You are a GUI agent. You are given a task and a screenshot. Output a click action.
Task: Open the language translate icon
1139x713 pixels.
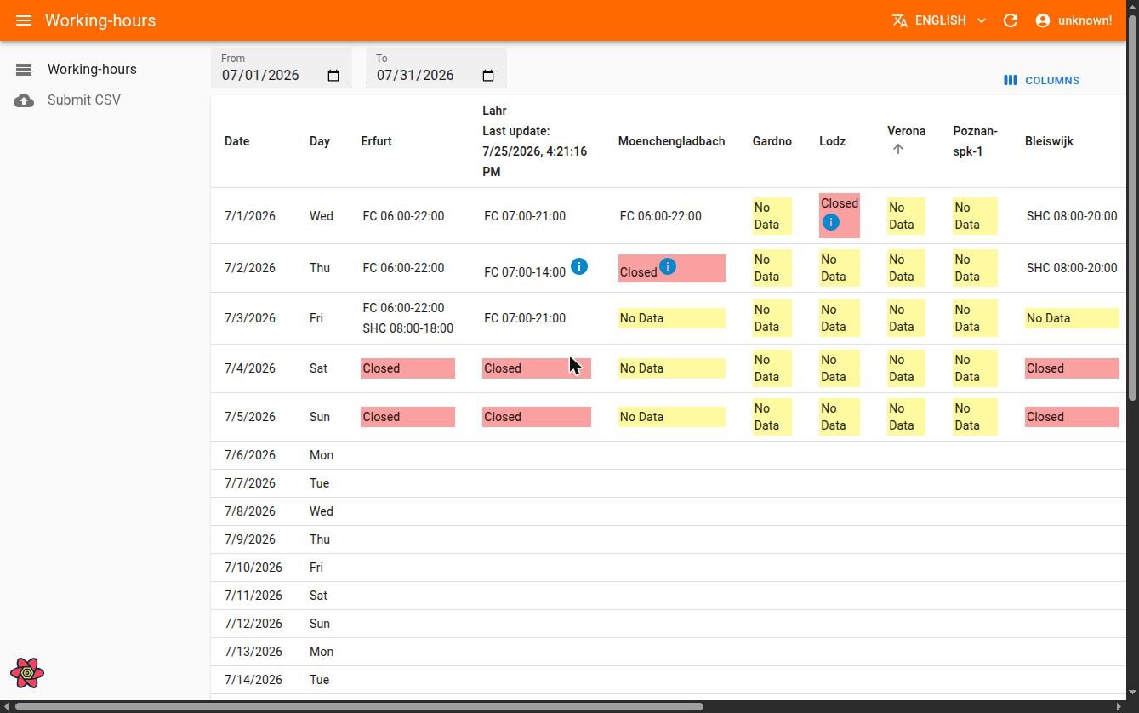[x=899, y=20]
